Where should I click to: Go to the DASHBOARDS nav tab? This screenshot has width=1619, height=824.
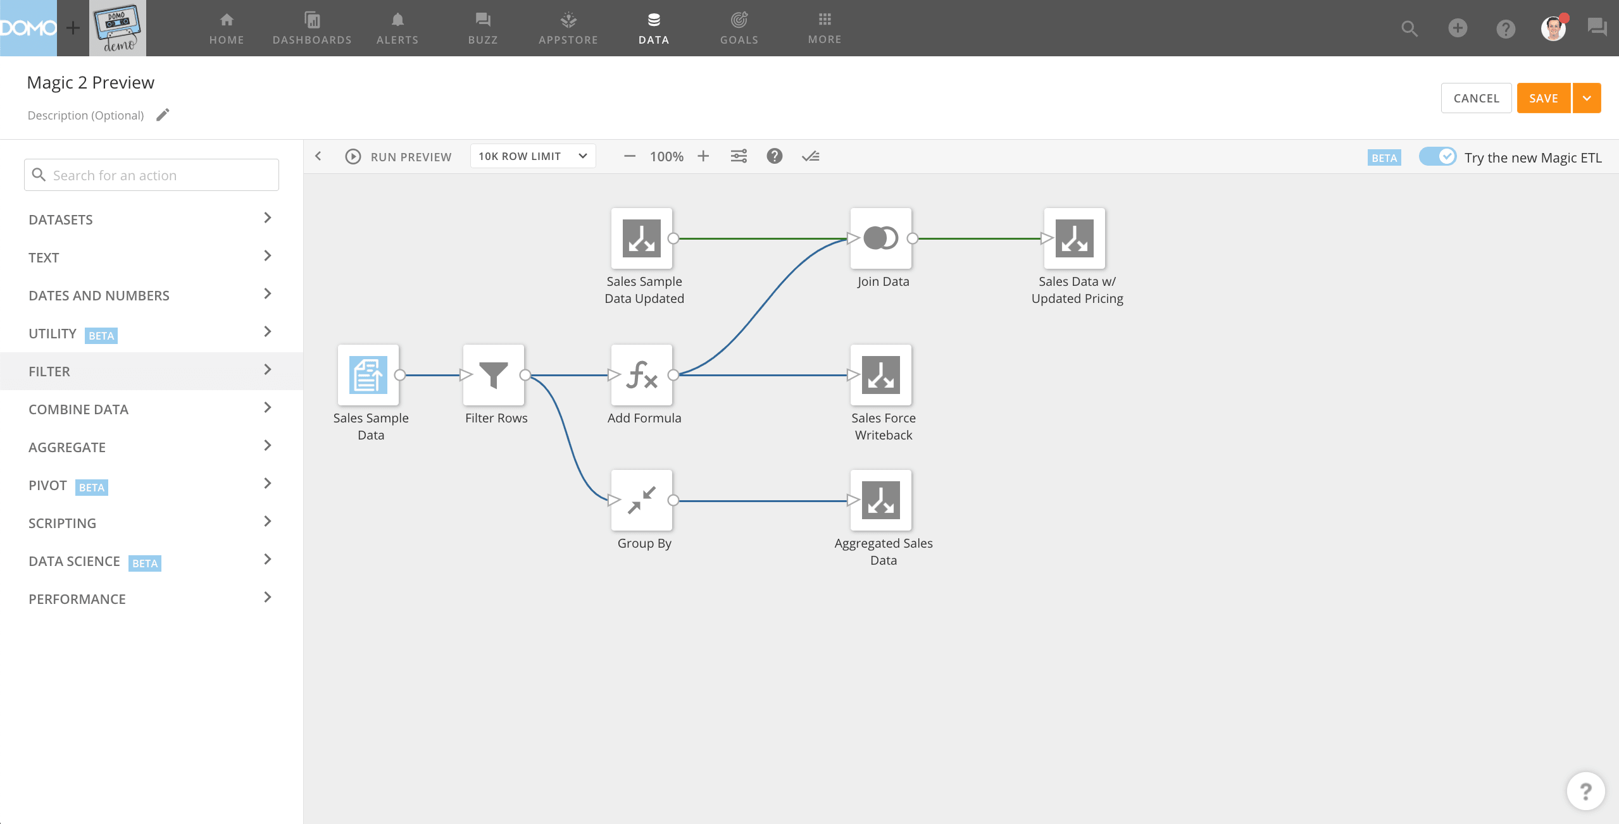tap(312, 28)
